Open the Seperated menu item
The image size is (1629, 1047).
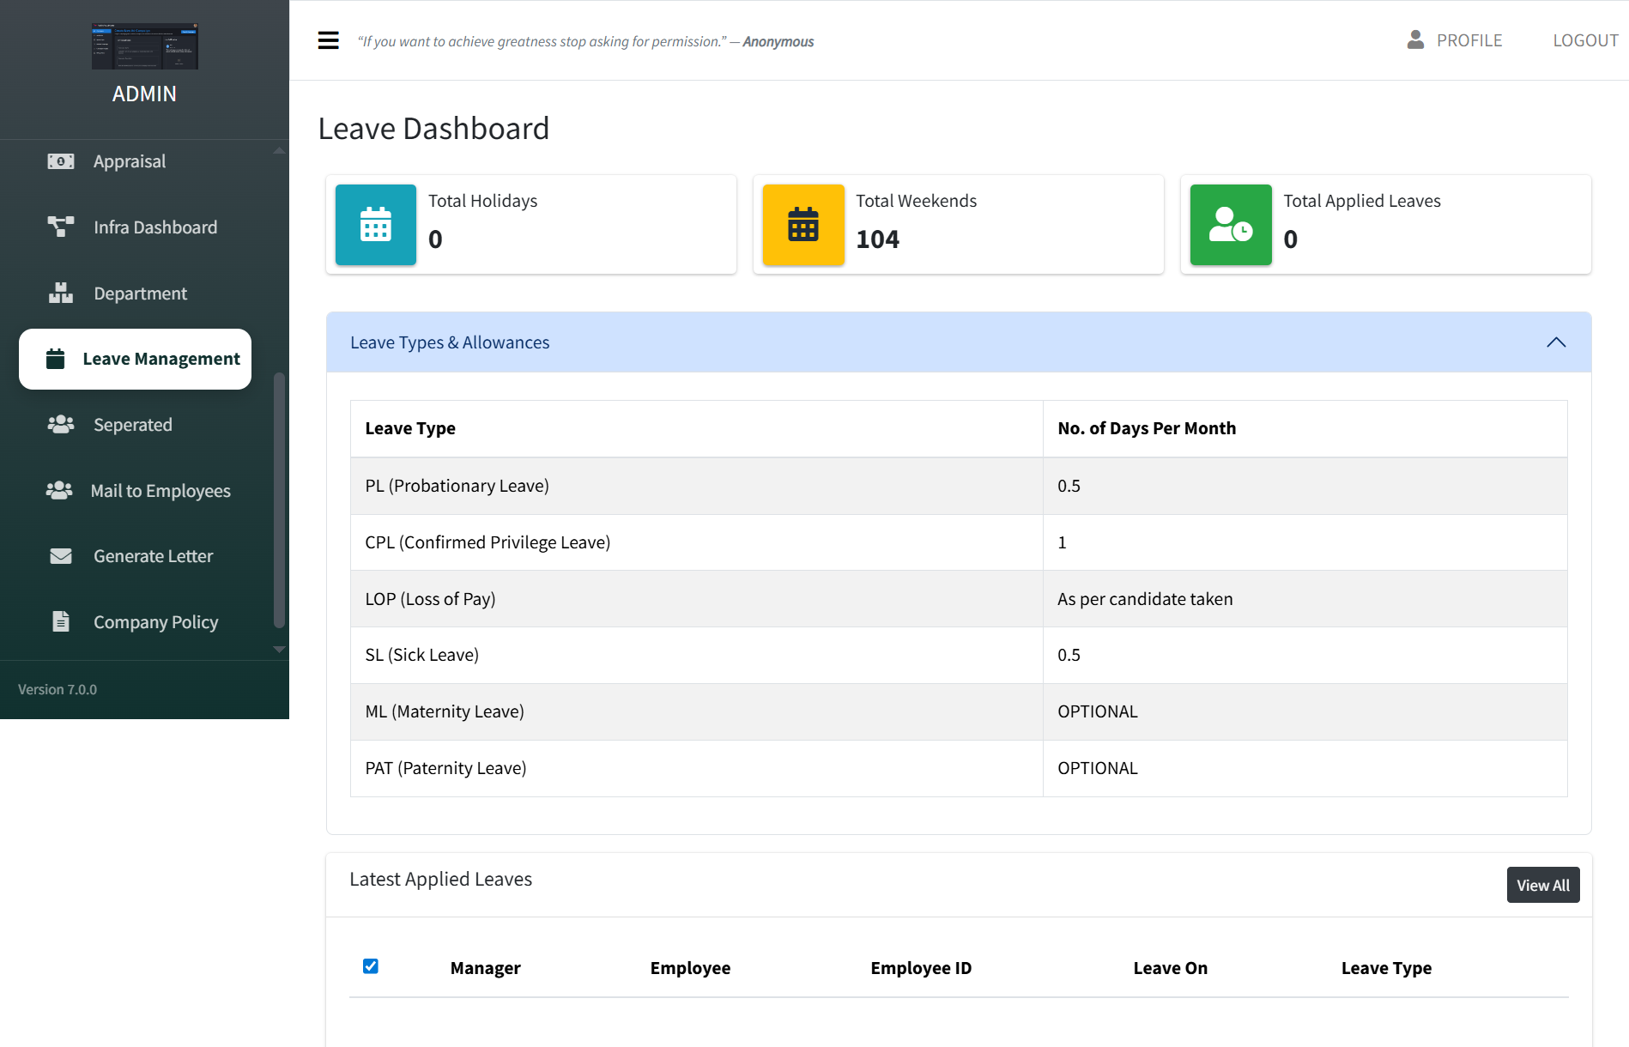tap(133, 425)
